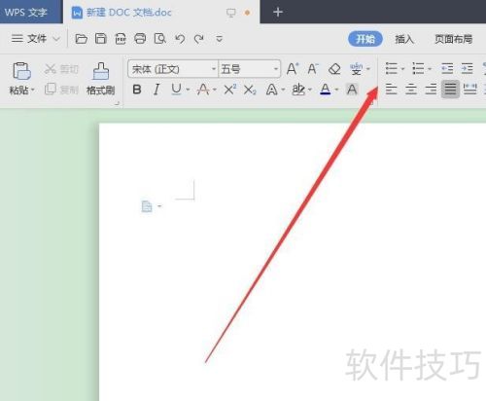Expand the 粘贴 dropdown arrow
This screenshot has width=486, height=401.
pos(33,90)
